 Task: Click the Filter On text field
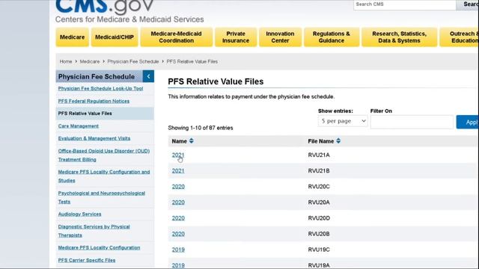point(412,122)
